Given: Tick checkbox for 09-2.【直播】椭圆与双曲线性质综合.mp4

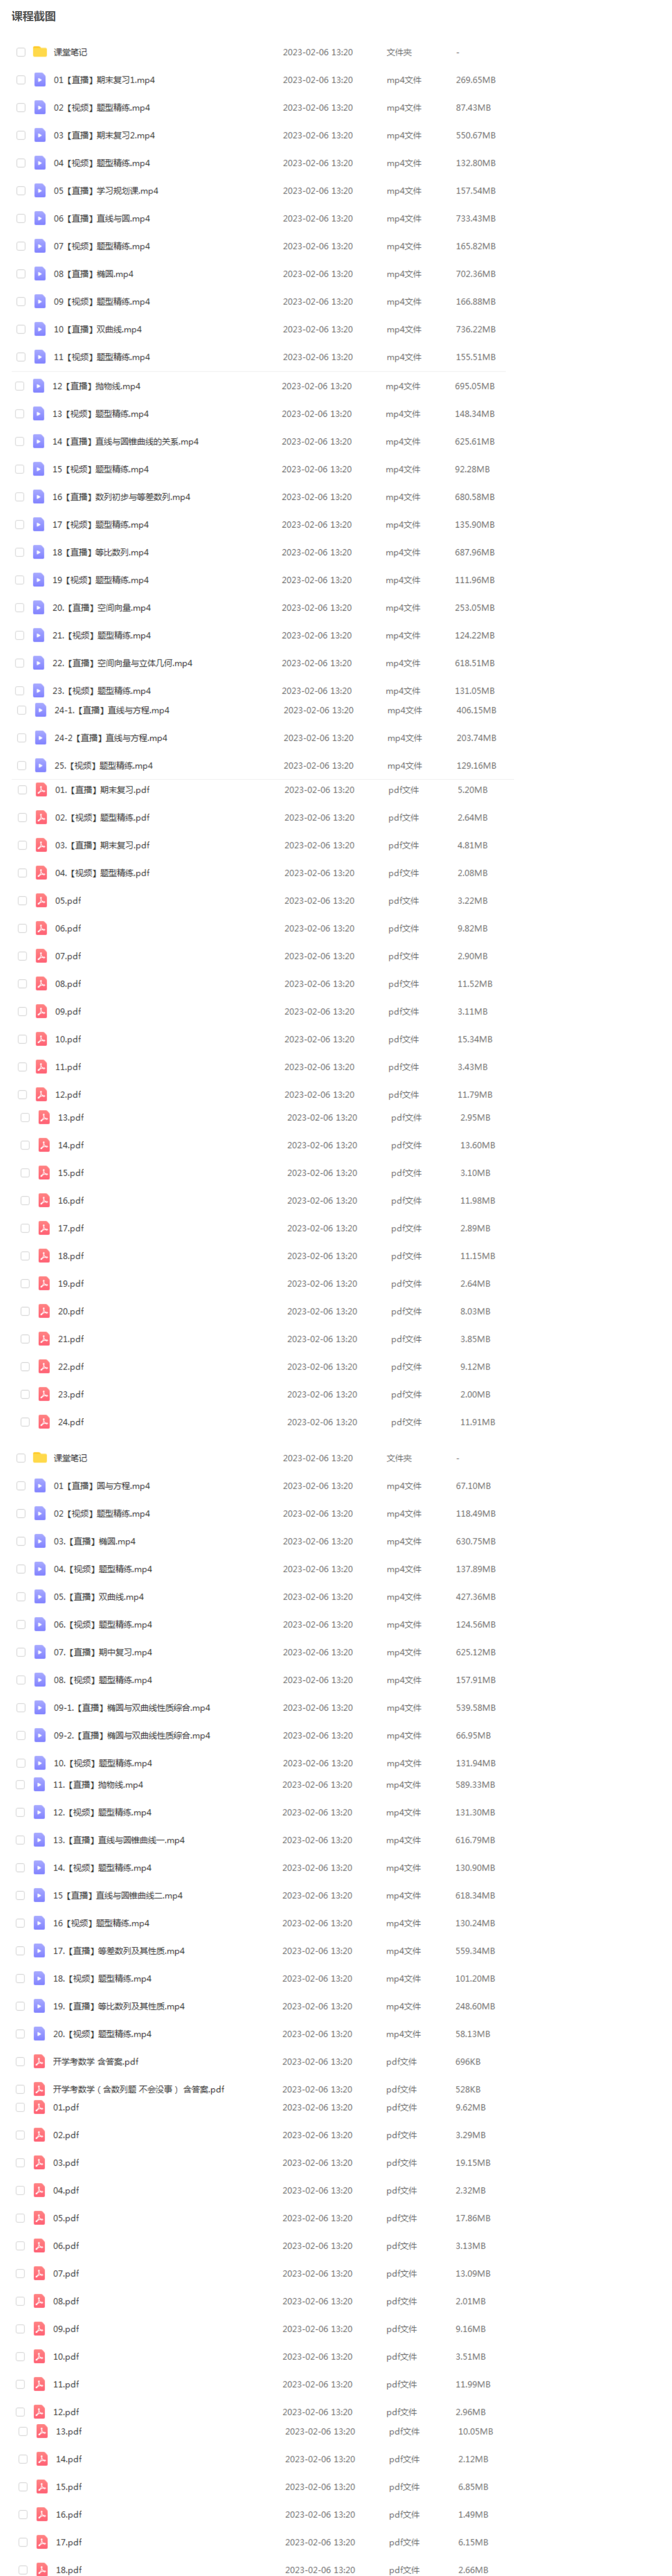Looking at the screenshot, I should pyautogui.click(x=21, y=1736).
